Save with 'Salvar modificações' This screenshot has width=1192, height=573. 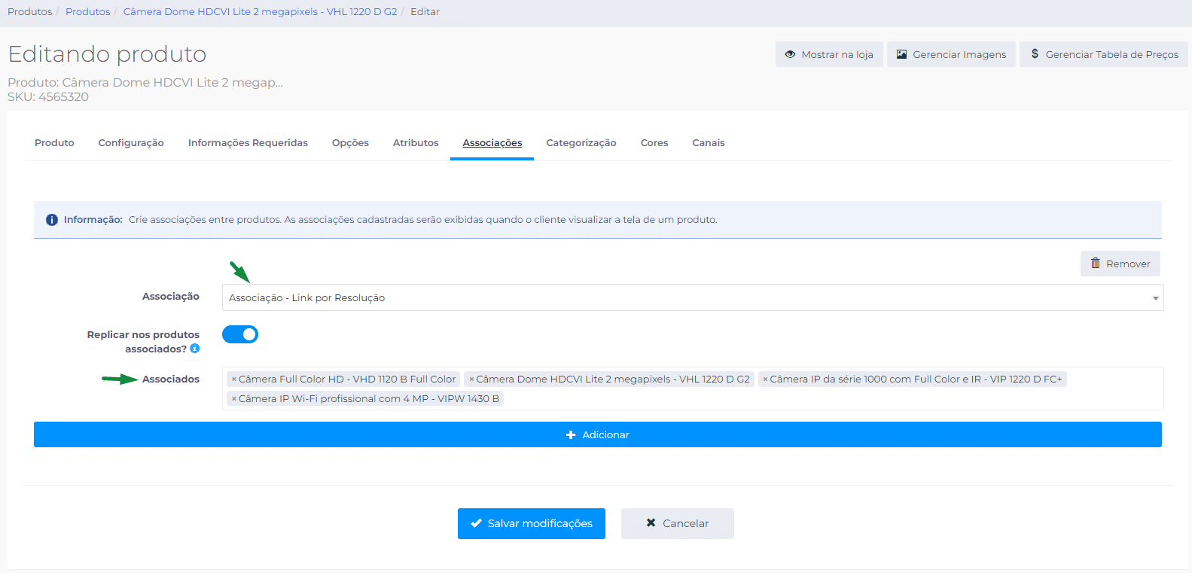[x=532, y=523]
